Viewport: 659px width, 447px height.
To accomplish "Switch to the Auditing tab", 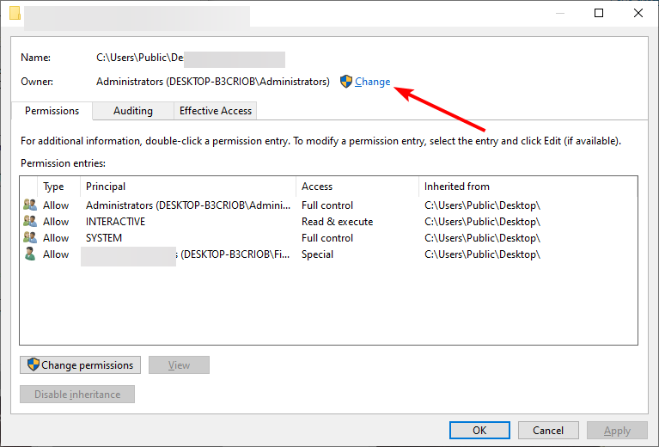I will tap(133, 111).
